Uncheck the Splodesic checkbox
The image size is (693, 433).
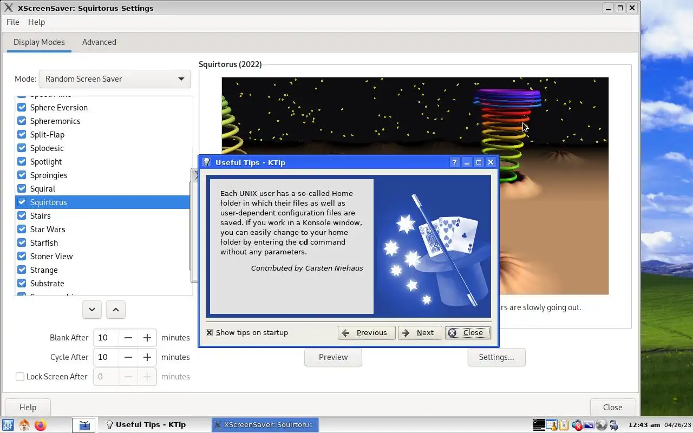pyautogui.click(x=22, y=148)
